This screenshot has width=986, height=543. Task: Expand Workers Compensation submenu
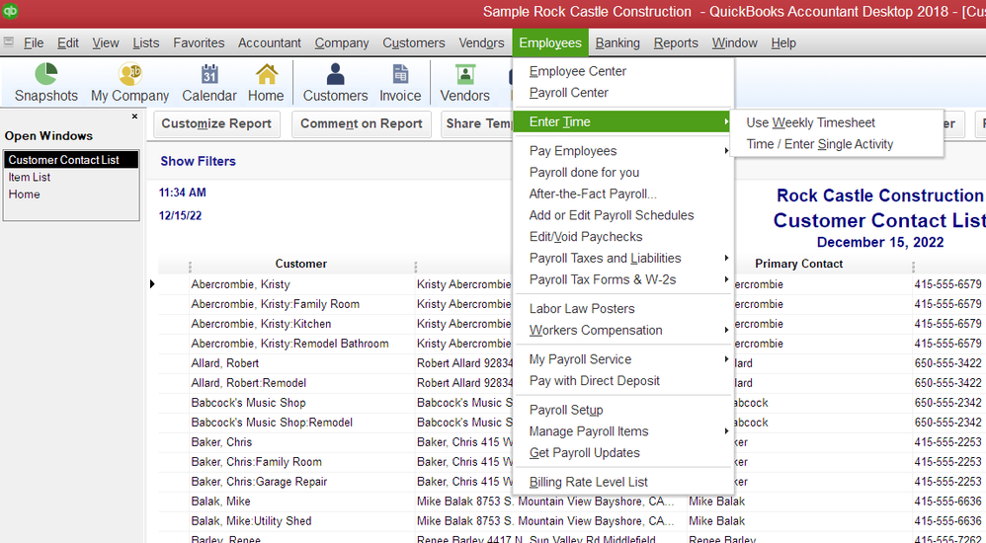(623, 330)
